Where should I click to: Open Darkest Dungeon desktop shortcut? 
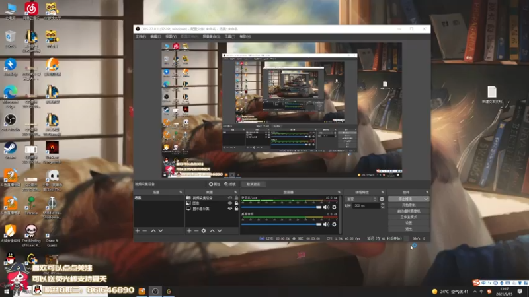coord(52,152)
